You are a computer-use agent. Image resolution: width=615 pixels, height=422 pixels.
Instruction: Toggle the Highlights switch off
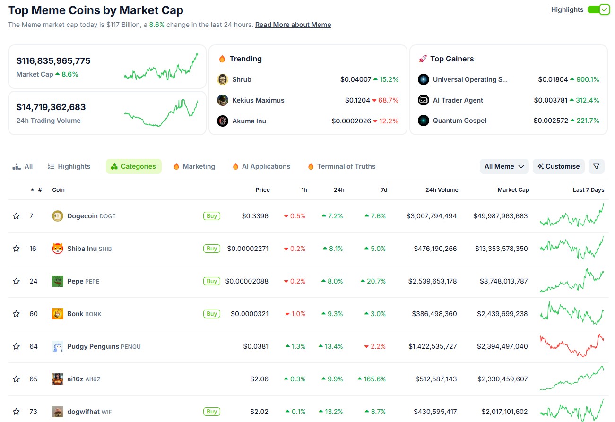(x=598, y=9)
